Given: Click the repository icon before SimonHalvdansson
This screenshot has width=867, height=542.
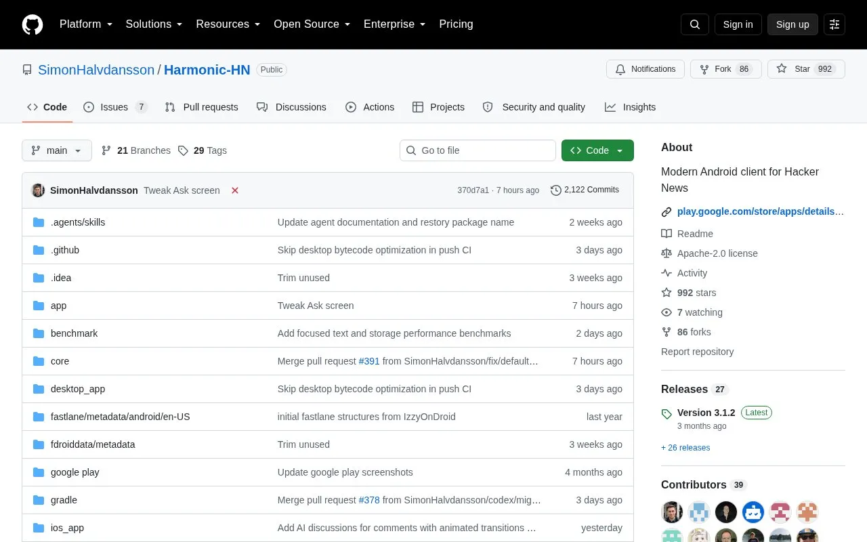Looking at the screenshot, I should [27, 70].
